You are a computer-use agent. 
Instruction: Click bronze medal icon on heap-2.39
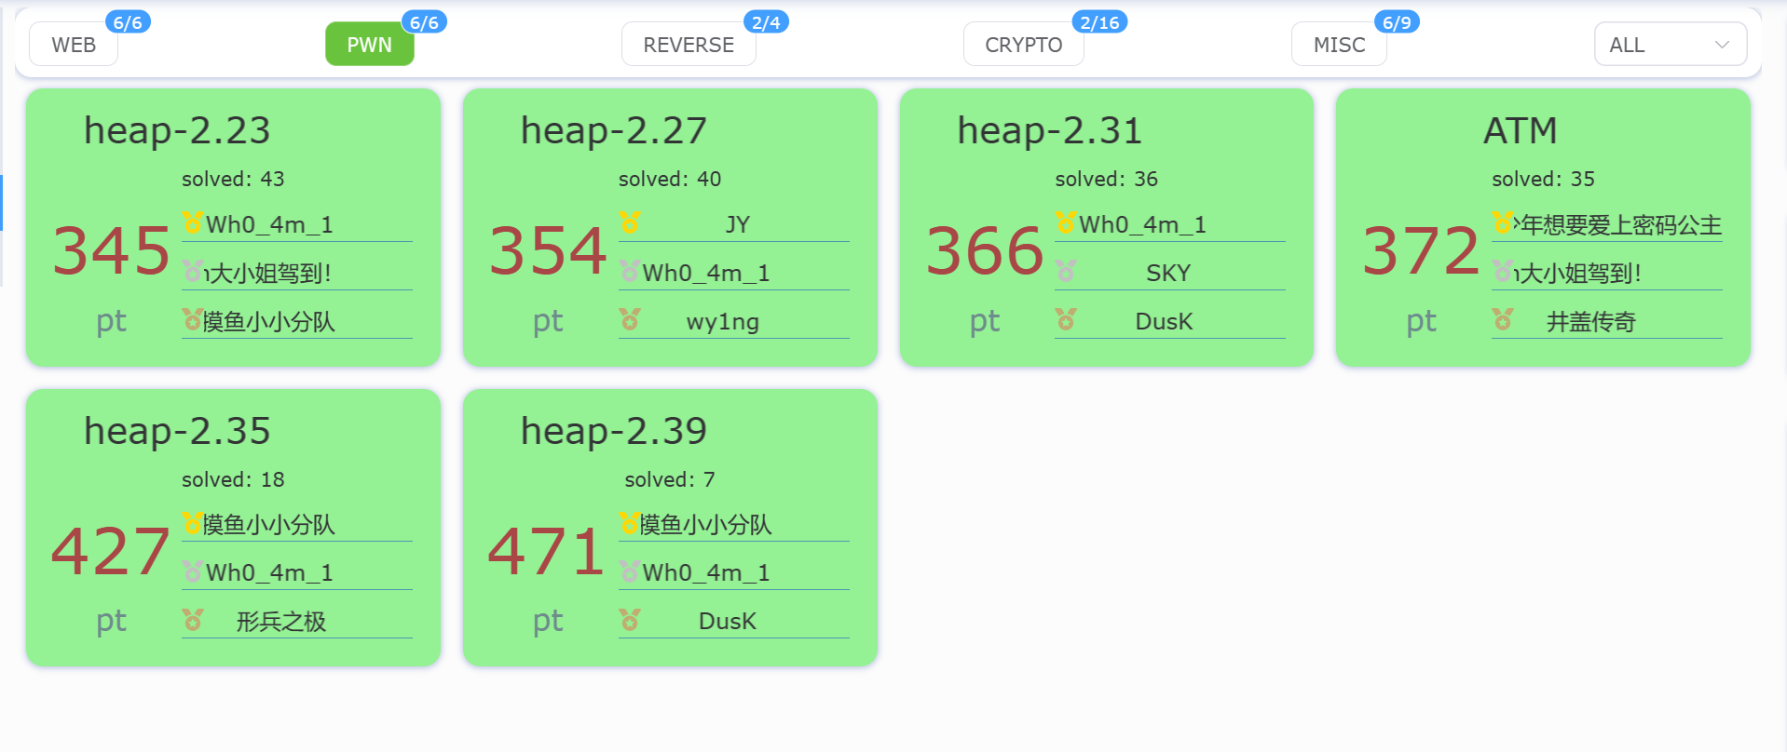tap(630, 619)
